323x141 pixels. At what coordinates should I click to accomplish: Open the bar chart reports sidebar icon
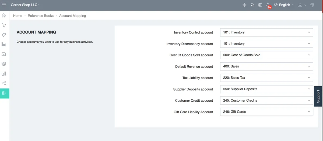[4, 74]
